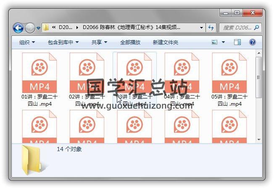Image resolution: width=274 pixels, height=189 pixels.
Task: Click file name 01讲：罗盘二十四山 .mp4
Action: tap(40, 100)
